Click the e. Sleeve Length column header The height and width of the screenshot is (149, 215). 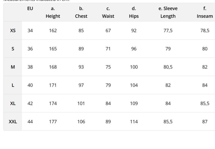tap(168, 12)
